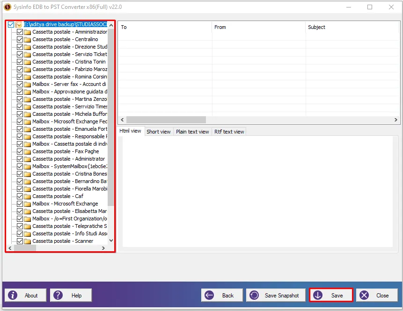Viewport: 403px width, 311px height.
Task: Uncheck Cassetta postale - Servizio Ticket checkbox
Action: [20, 54]
